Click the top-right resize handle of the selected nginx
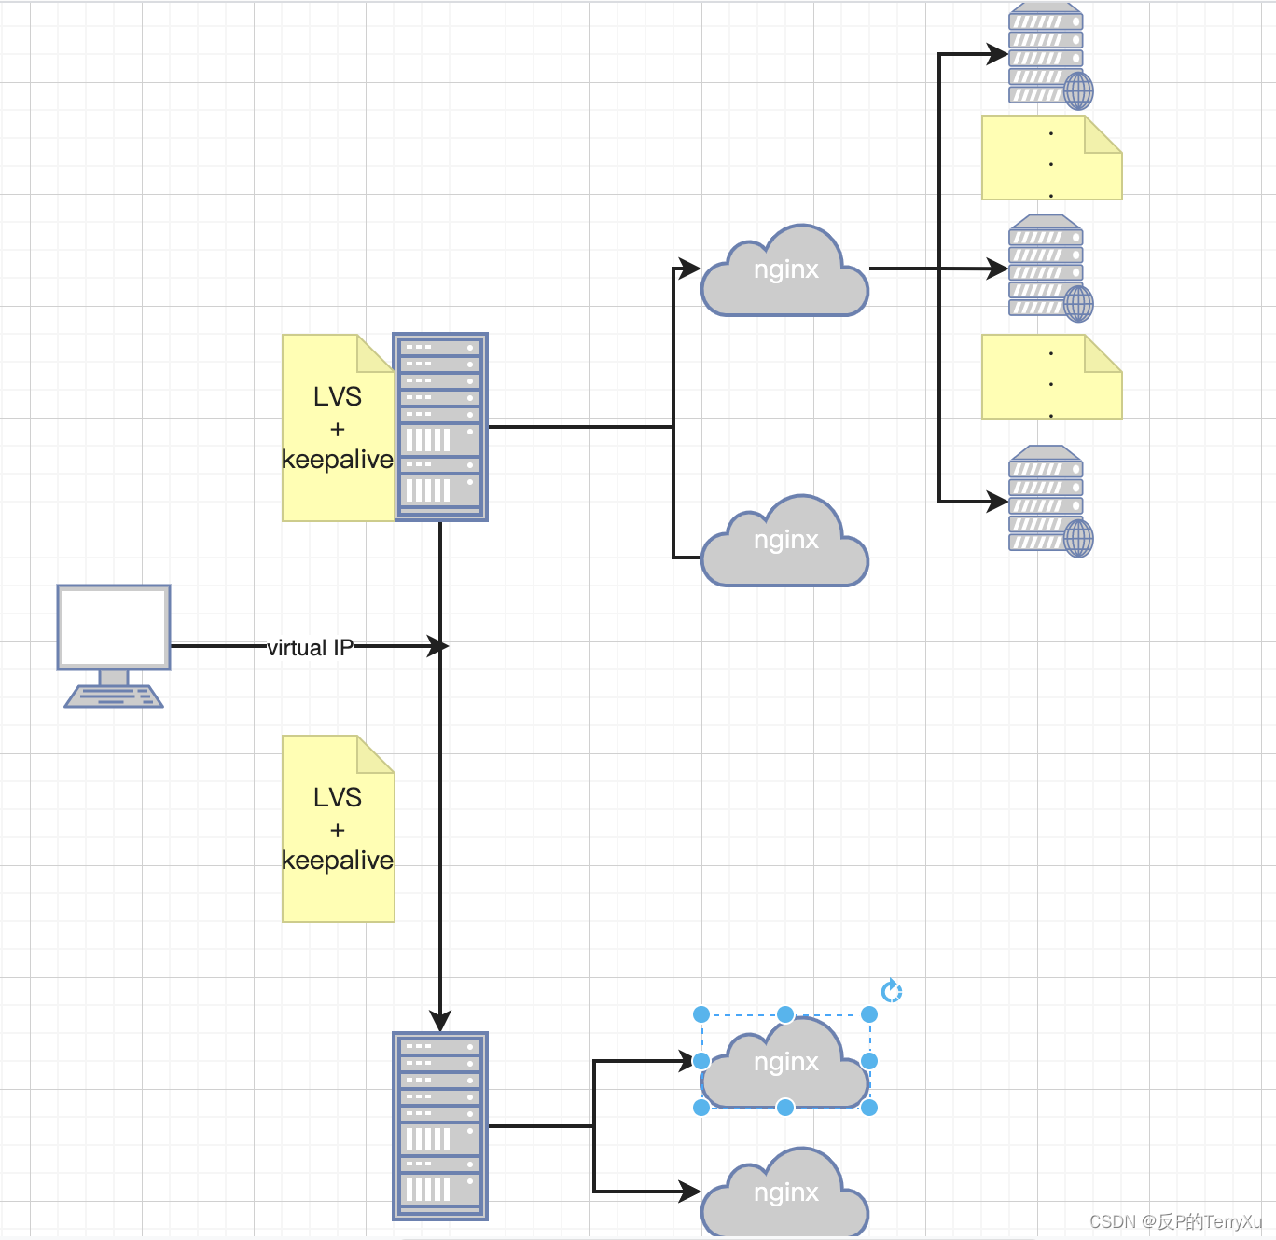1276x1240 pixels. click(x=869, y=1014)
